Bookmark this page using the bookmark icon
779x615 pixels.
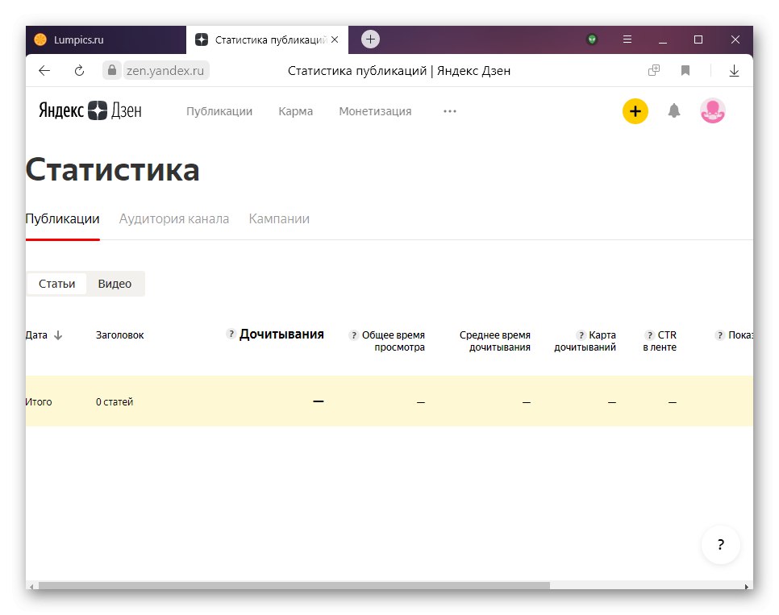coord(685,71)
